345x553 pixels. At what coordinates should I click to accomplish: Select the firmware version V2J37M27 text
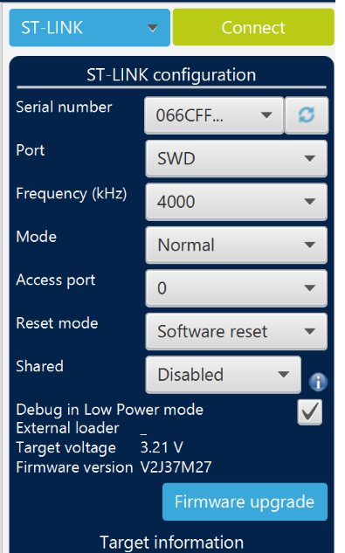(x=176, y=467)
